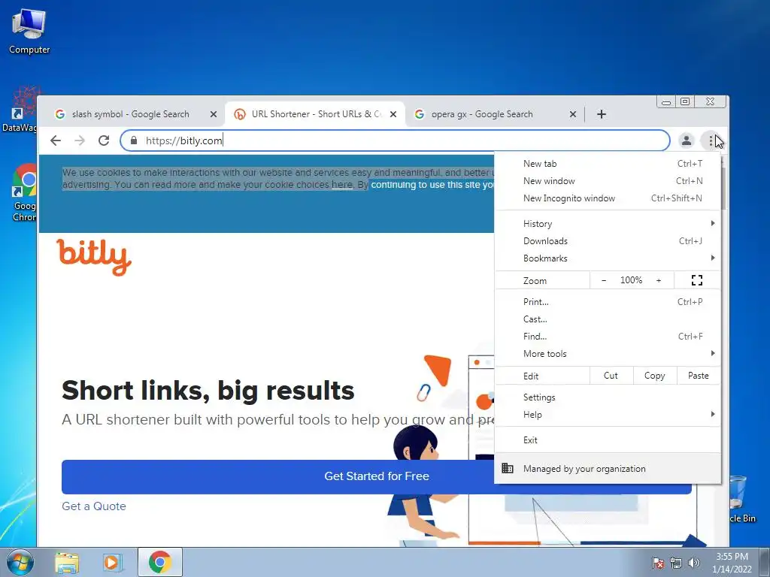Click the padlock site info icon
Viewport: 770px width, 577px height.
(134, 140)
